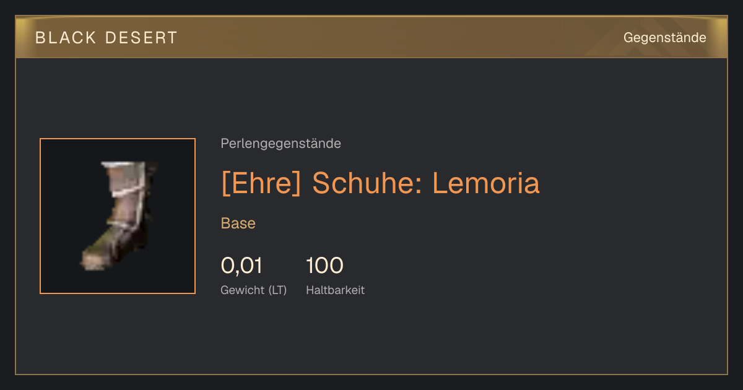The image size is (743, 390).
Task: Click the [Ehre] tag in item title
Action: 261,183
